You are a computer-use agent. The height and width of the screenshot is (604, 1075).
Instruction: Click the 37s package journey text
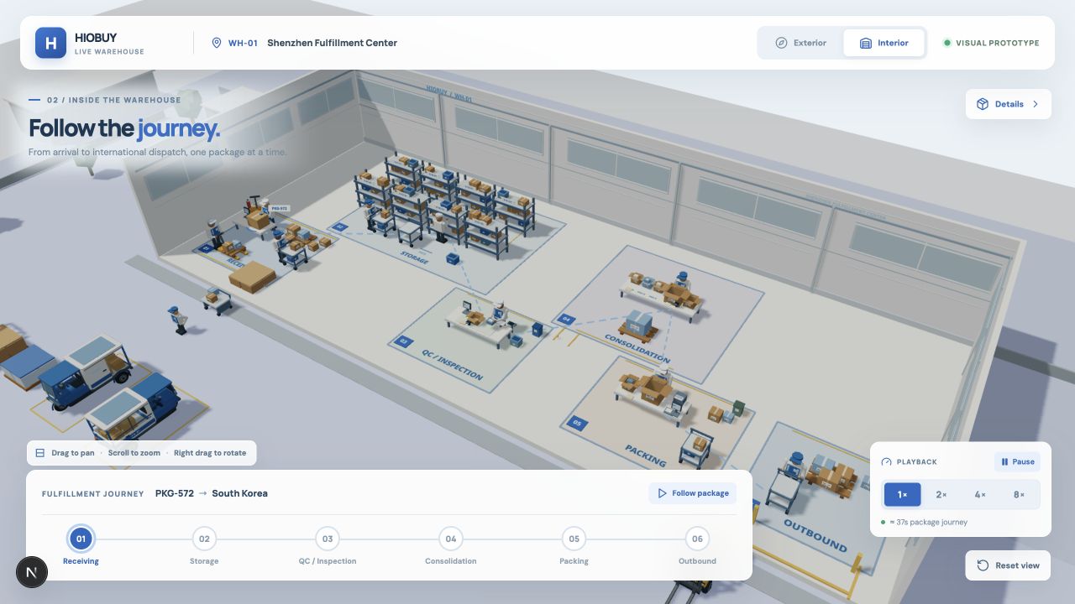point(929,522)
